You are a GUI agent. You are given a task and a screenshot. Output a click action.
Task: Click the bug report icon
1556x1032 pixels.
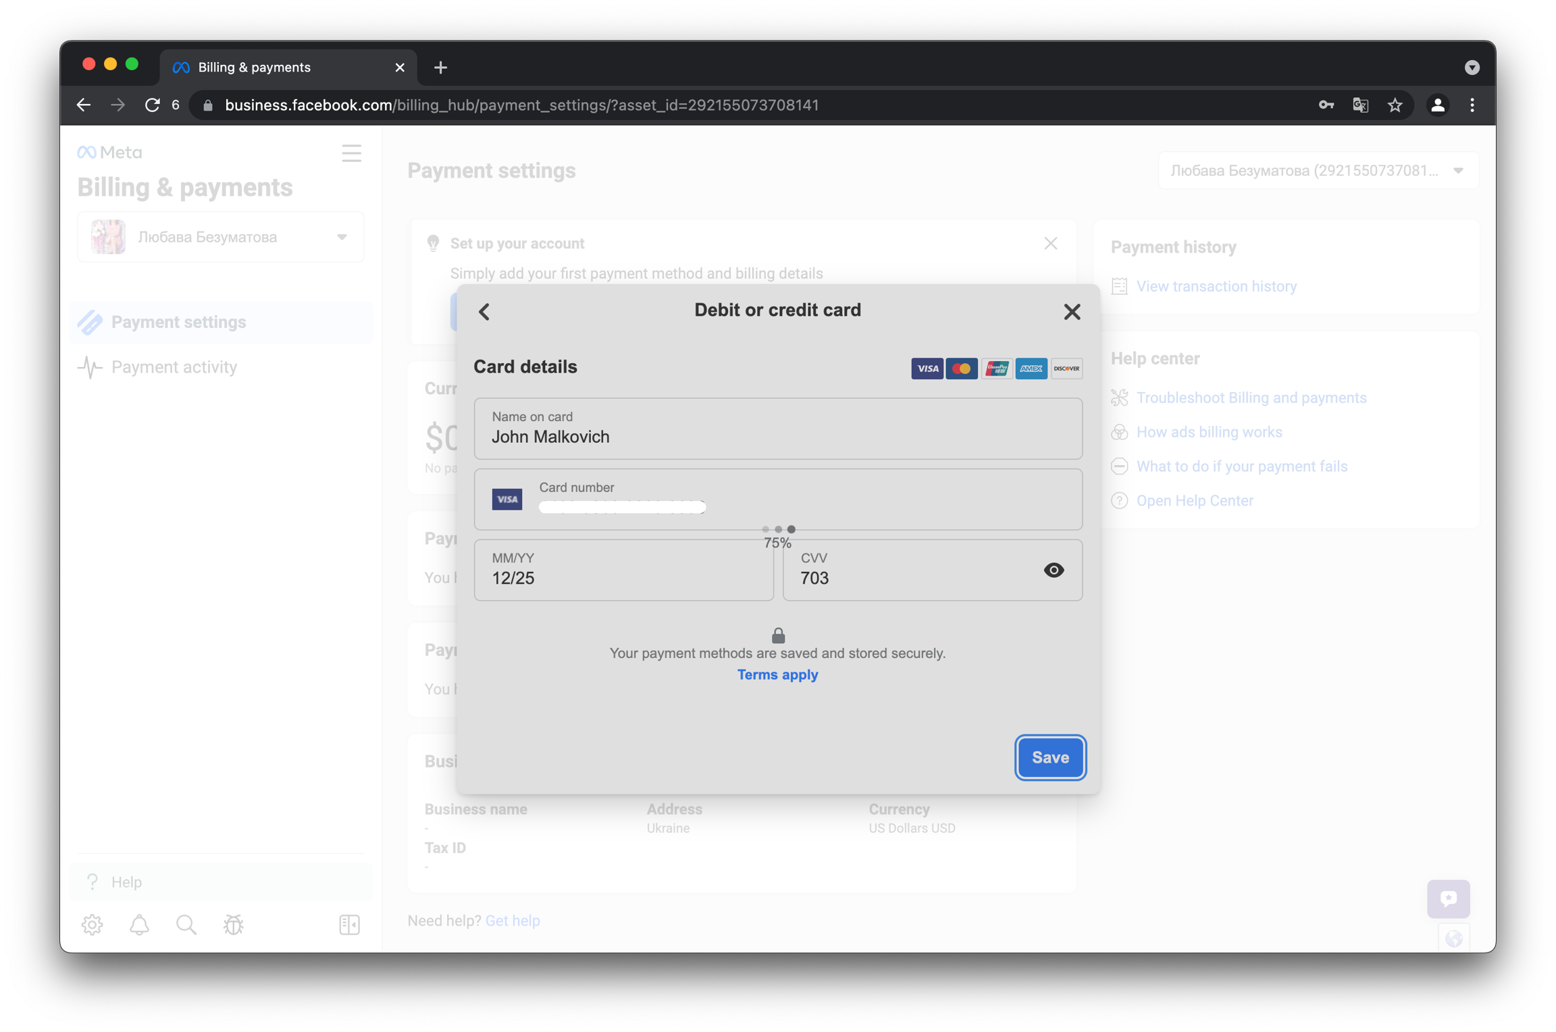(234, 924)
